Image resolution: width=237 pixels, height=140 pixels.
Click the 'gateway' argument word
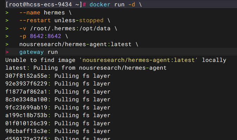click(x=32, y=52)
